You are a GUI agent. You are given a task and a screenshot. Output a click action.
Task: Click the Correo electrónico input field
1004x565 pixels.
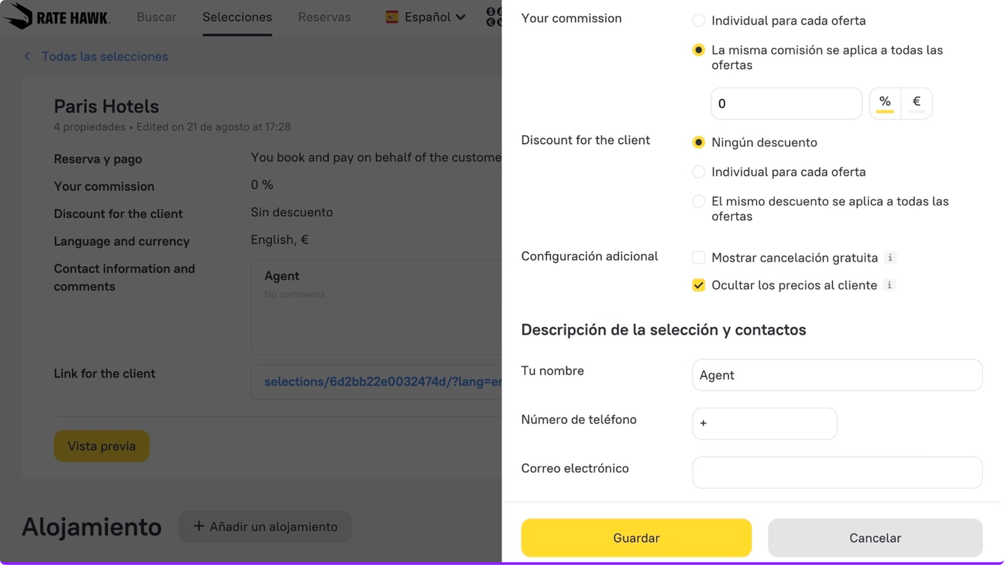[837, 473]
